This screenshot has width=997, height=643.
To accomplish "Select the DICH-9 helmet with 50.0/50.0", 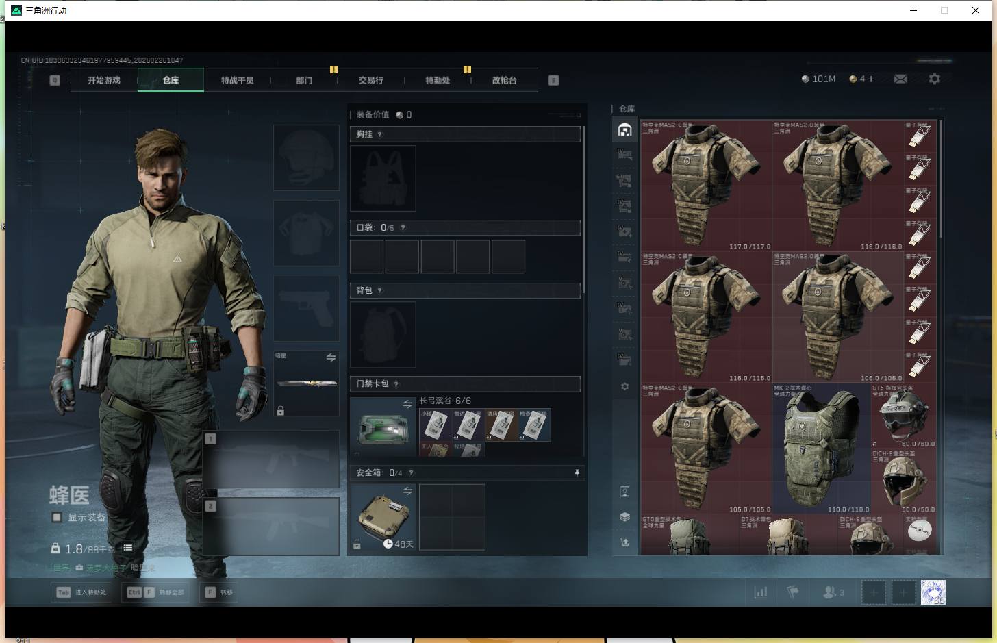I will coord(904,481).
